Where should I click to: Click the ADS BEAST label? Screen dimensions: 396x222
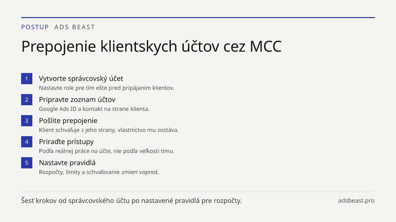point(75,27)
